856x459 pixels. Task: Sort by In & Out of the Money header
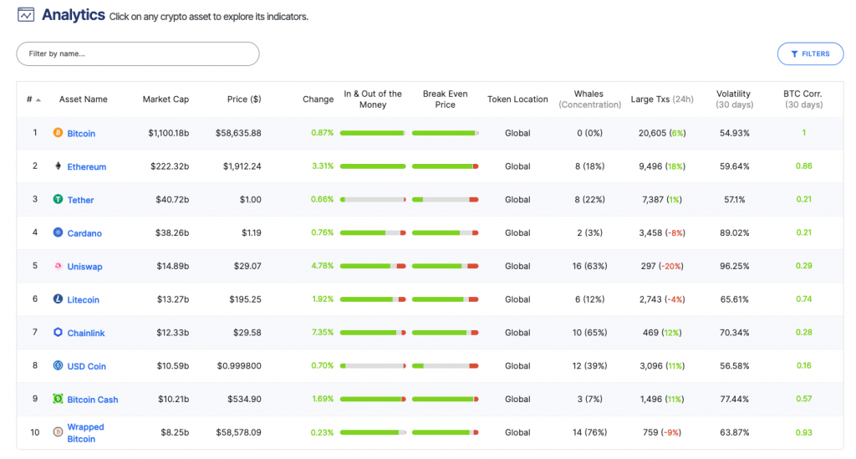373,99
